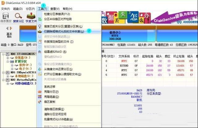This screenshot has width=198, height=128.
Task: Collapse the HD0:ST1000LM035 disk tree node
Action: pos(3,54)
